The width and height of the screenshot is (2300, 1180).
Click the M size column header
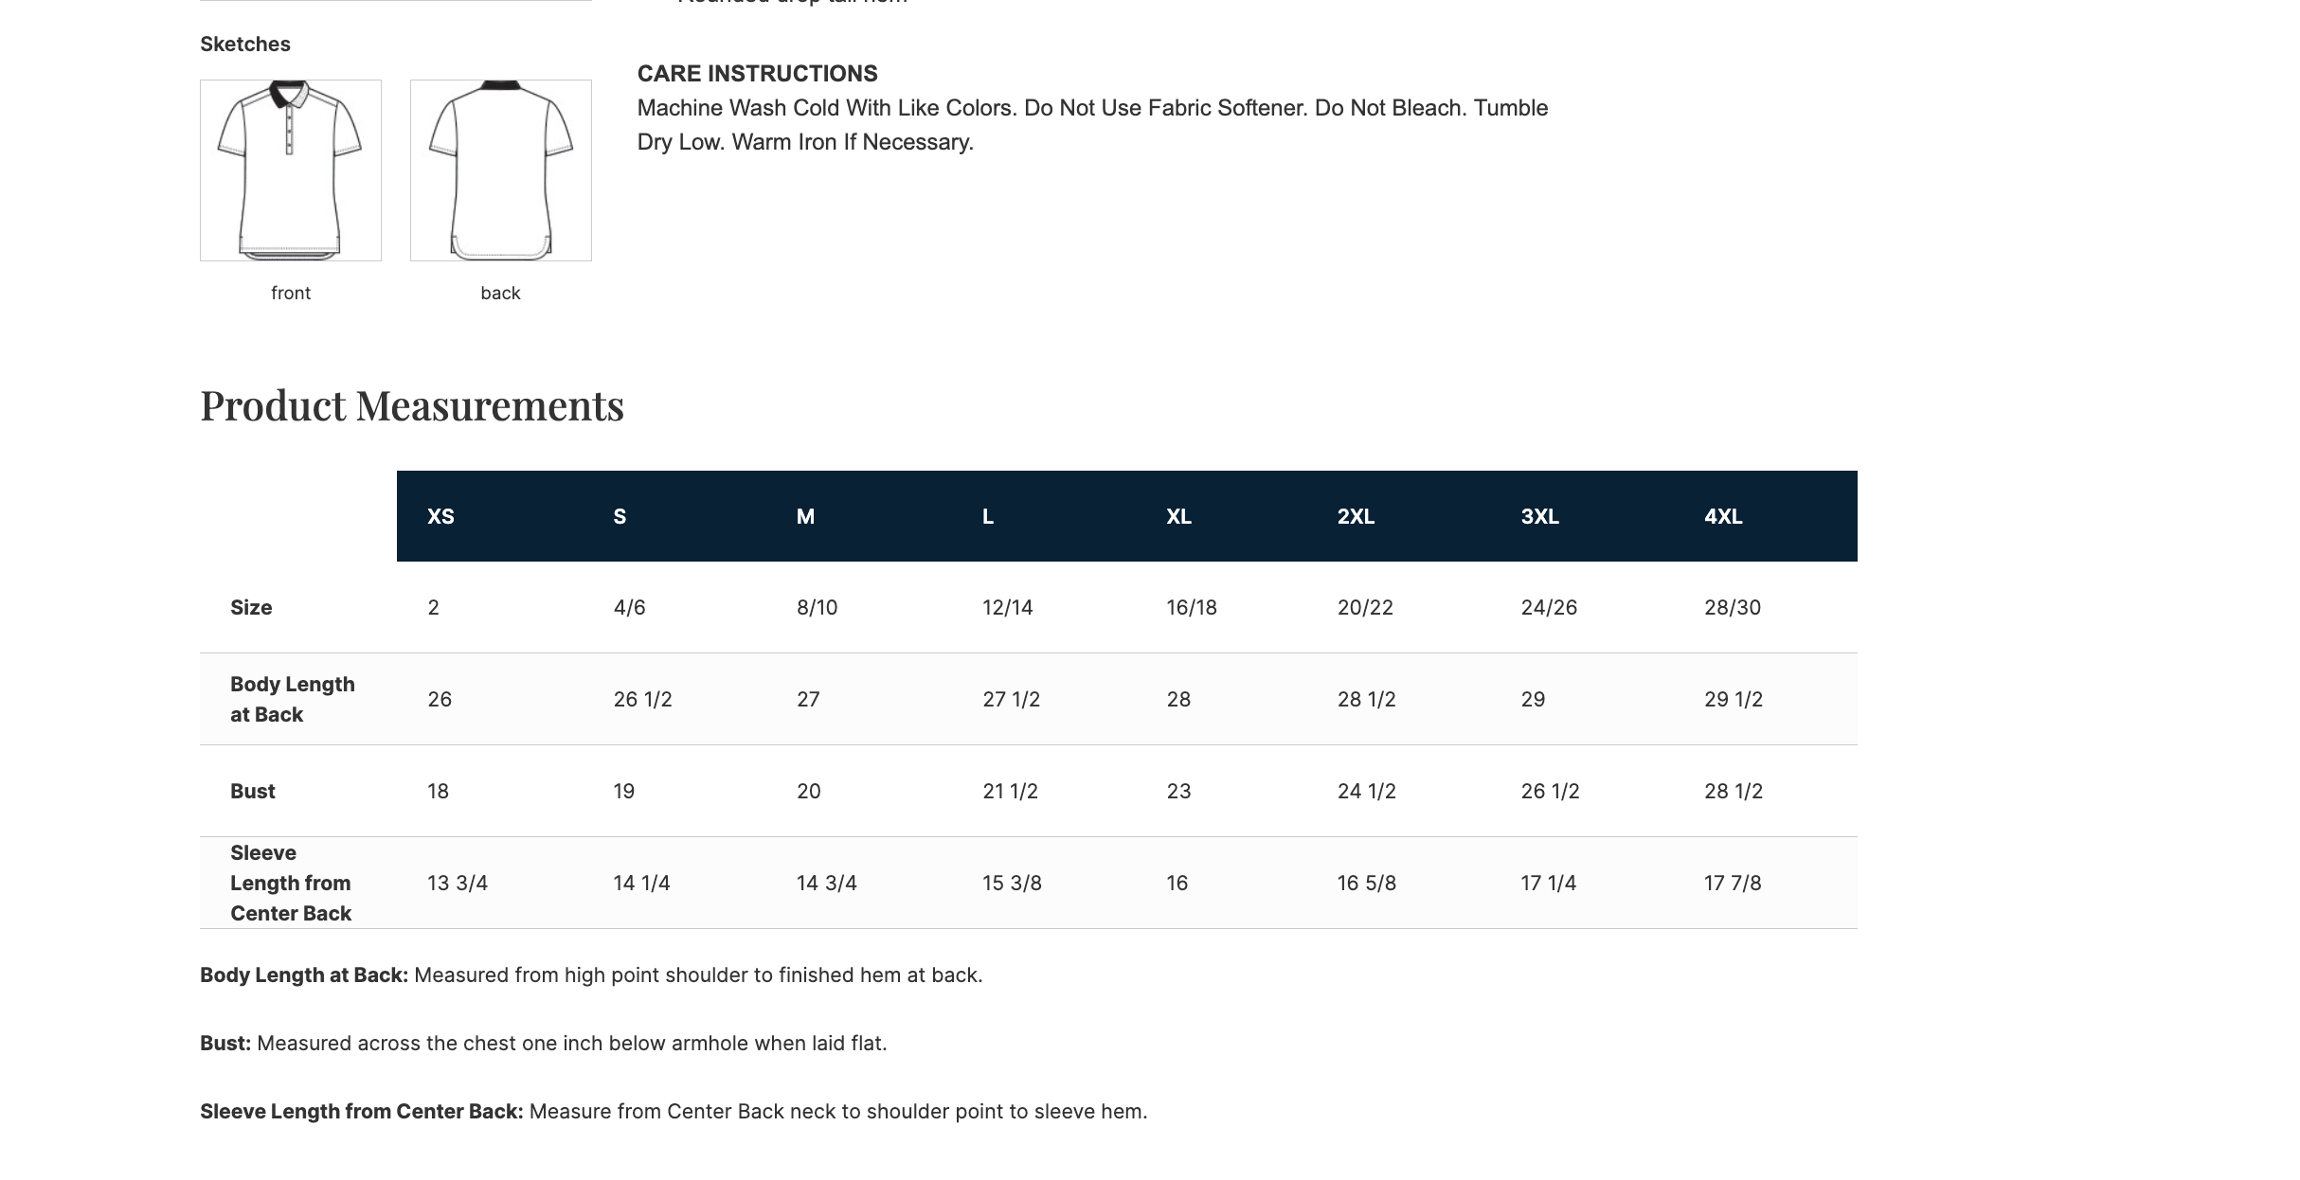tap(805, 517)
